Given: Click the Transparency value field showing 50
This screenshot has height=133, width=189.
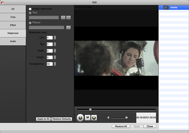Looking at the screenshot, I should point(50,64).
